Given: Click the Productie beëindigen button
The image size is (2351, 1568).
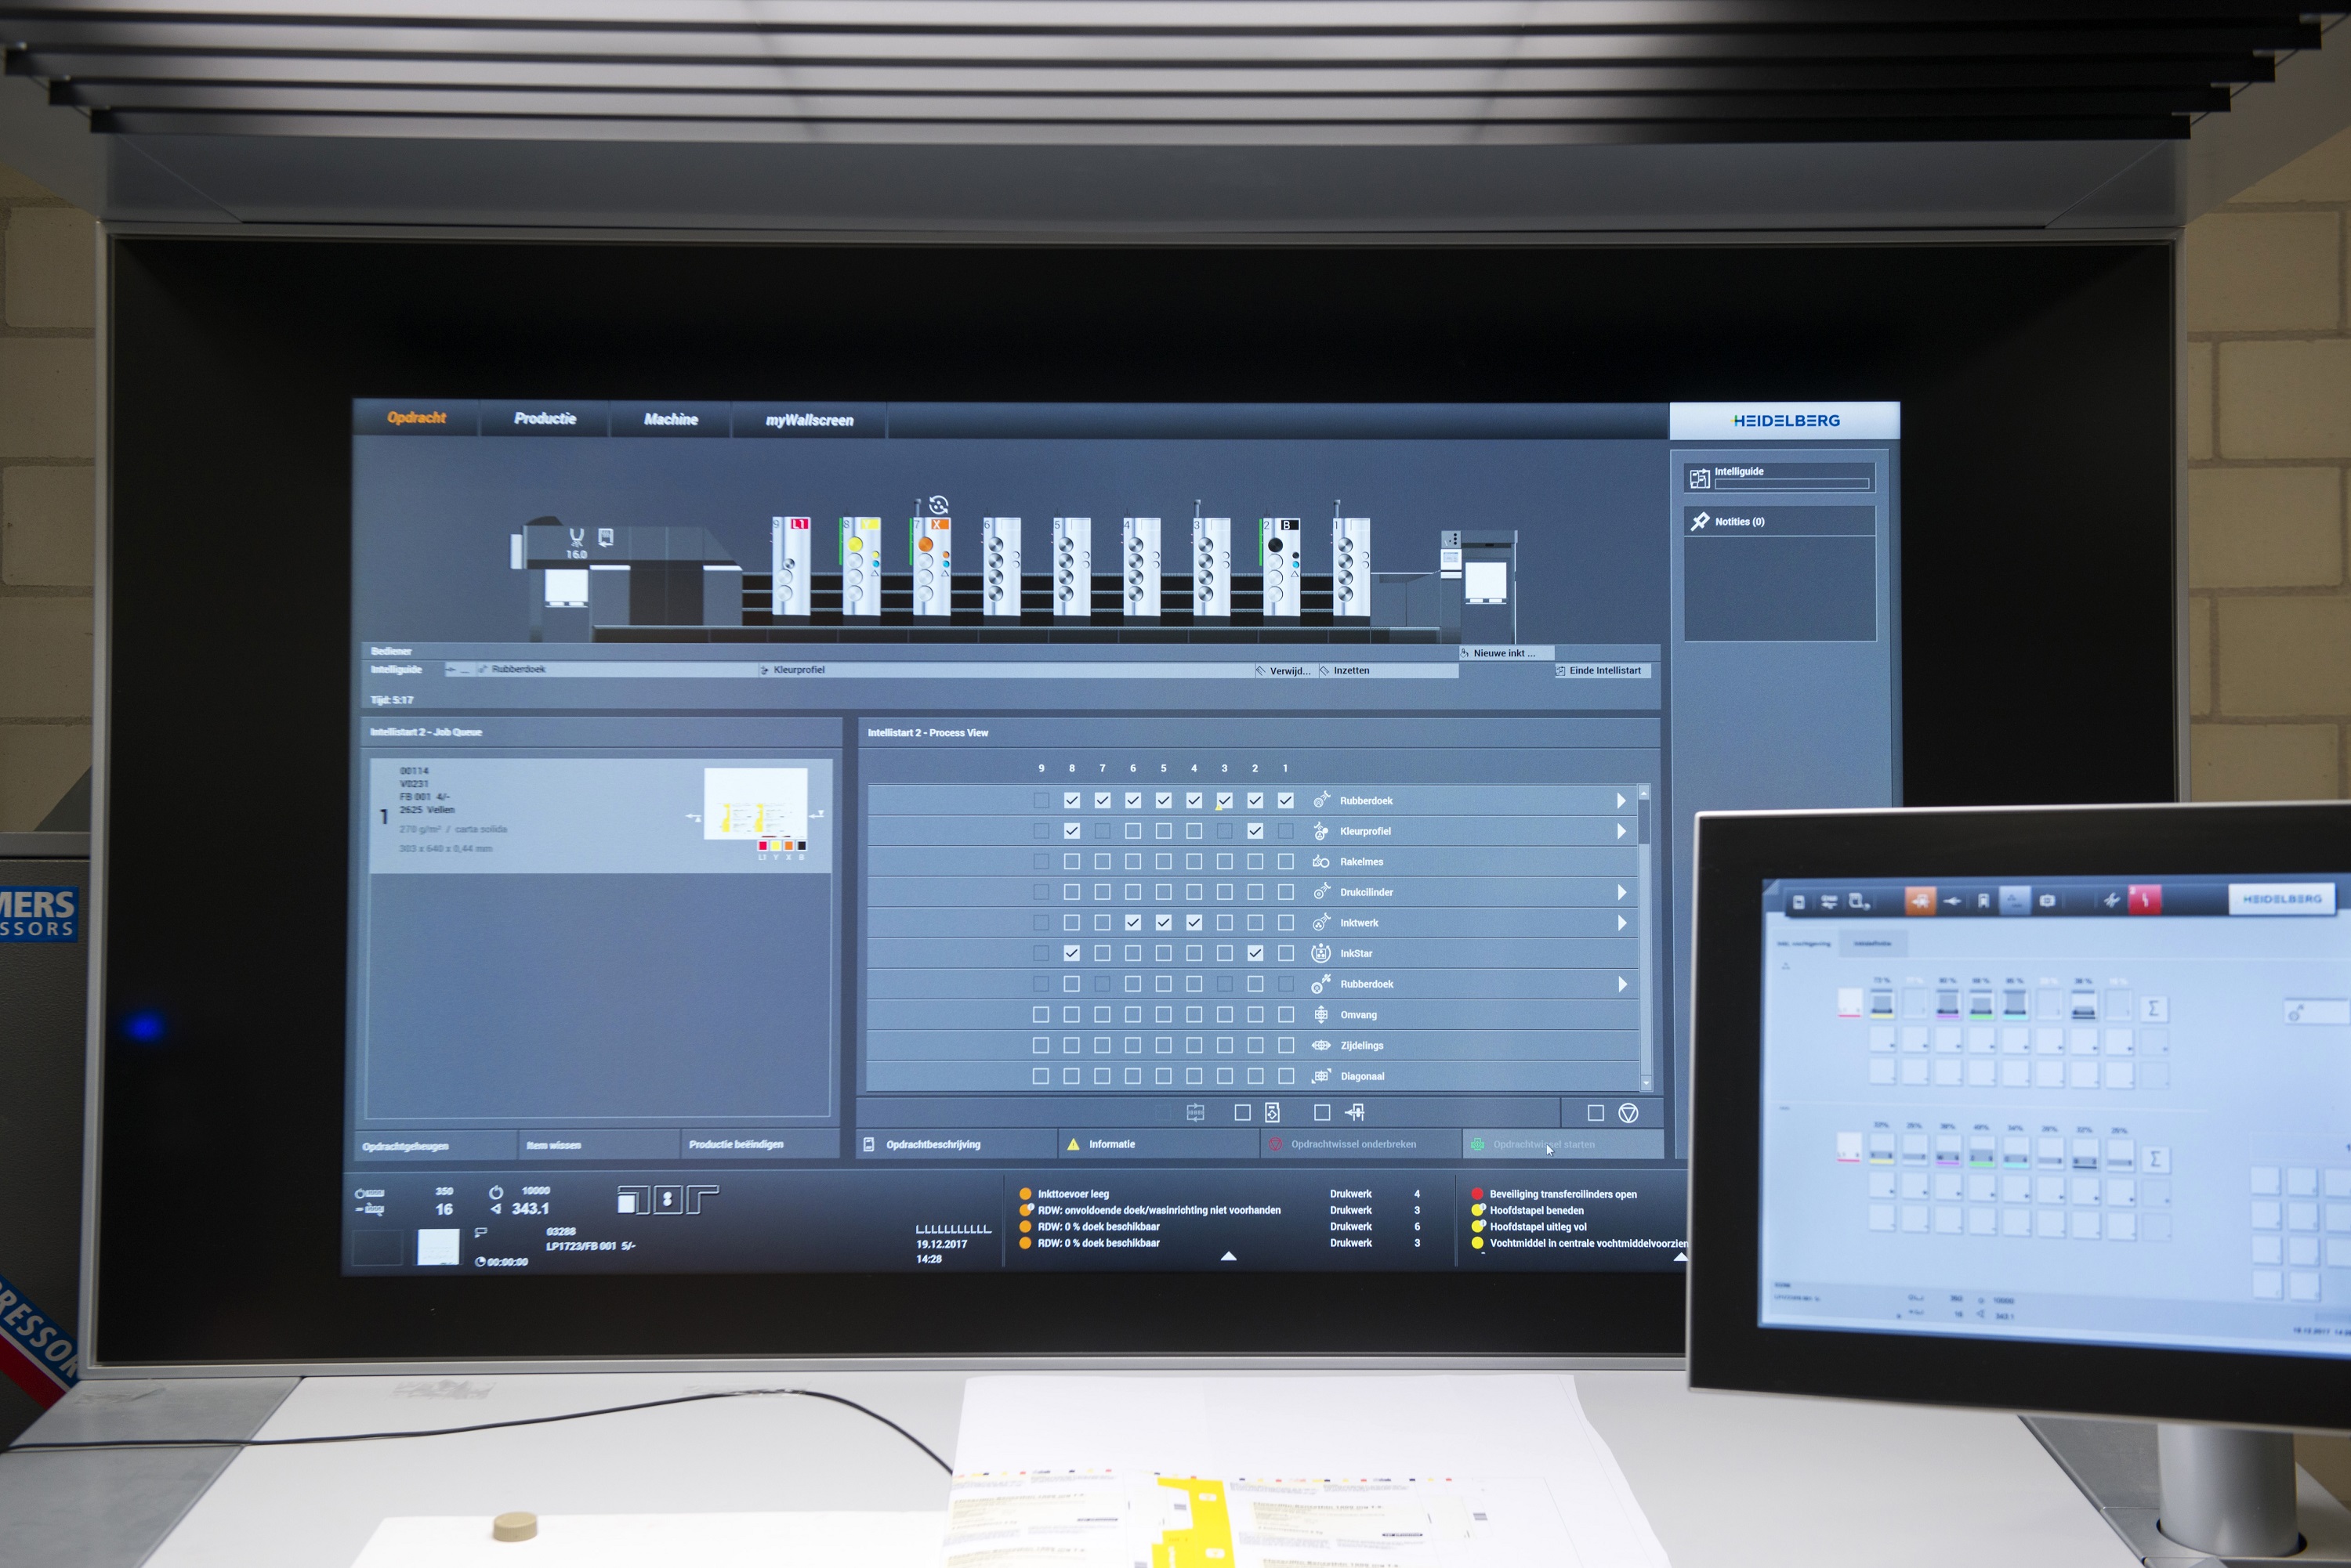Looking at the screenshot, I should 759,1144.
